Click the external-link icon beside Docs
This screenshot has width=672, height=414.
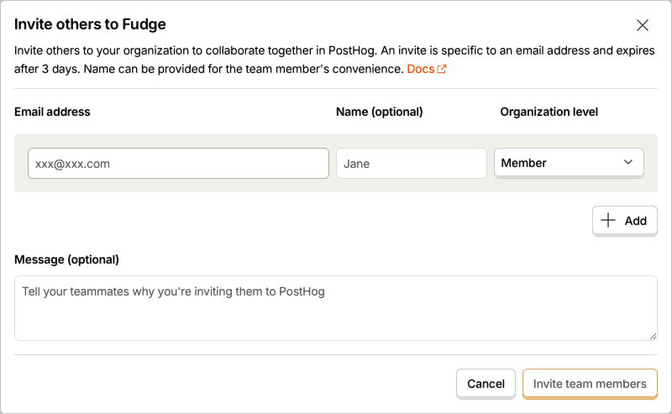click(x=442, y=69)
